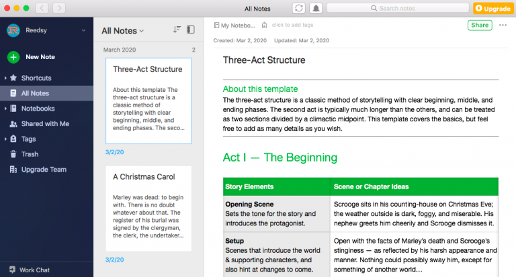
Task: Click the 'Scene or Chapter Ideas' header
Action: [371, 186]
